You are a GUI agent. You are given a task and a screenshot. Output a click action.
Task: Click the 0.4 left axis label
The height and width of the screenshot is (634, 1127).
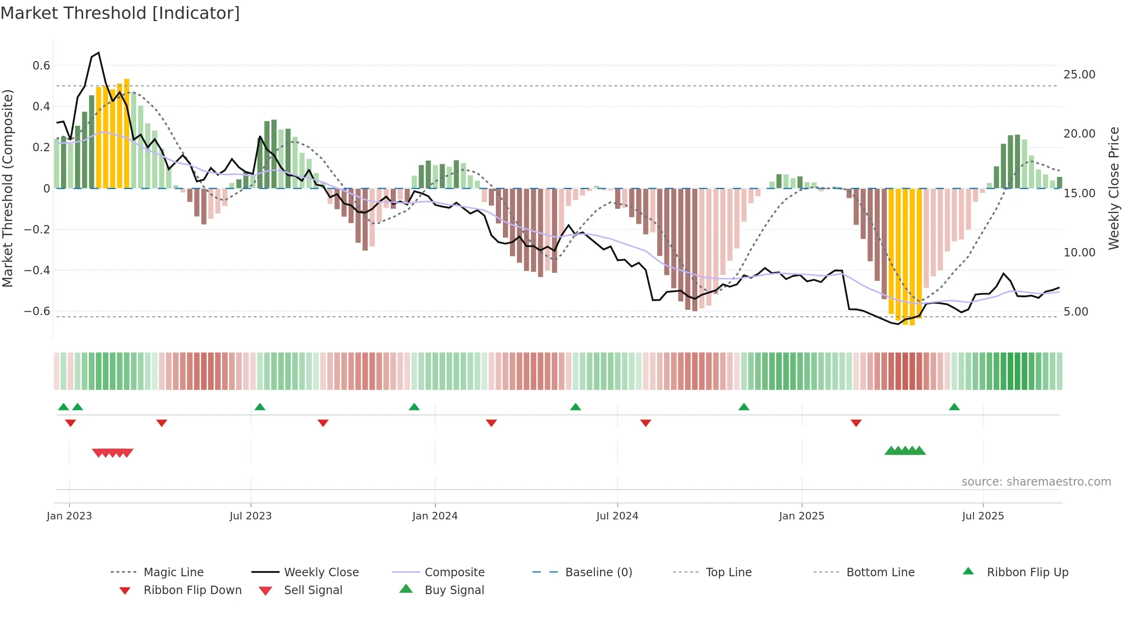coord(41,107)
